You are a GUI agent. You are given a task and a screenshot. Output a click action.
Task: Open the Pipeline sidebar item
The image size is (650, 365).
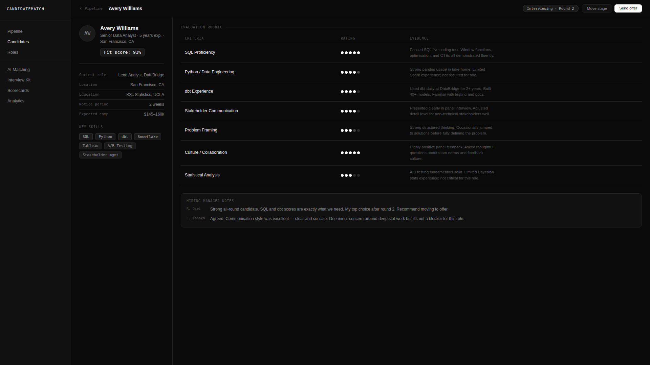(x=15, y=31)
